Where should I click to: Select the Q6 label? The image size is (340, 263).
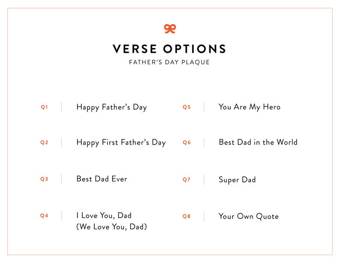click(x=186, y=143)
